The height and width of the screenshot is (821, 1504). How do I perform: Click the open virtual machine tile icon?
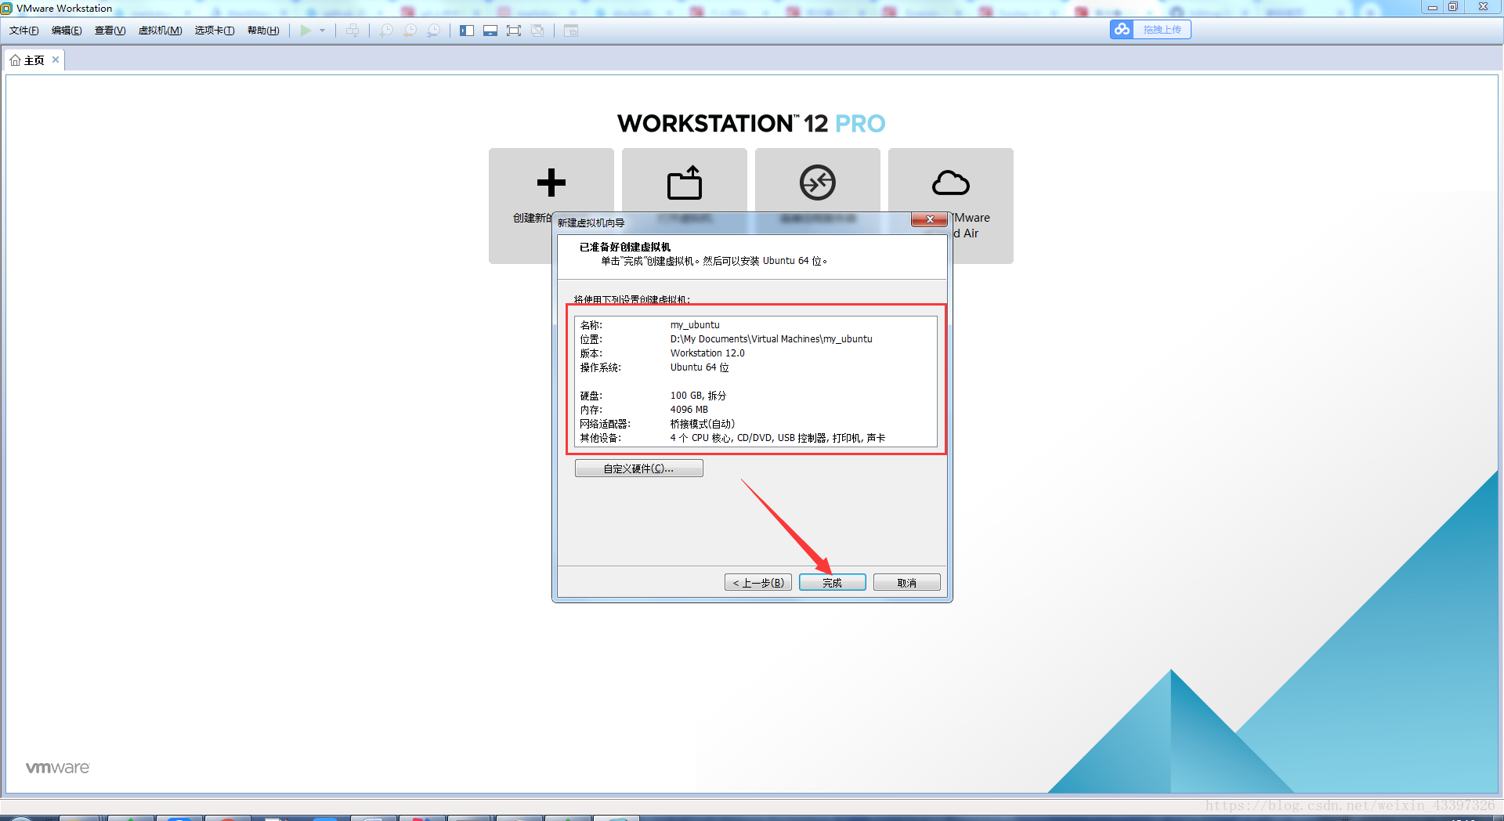click(x=685, y=183)
